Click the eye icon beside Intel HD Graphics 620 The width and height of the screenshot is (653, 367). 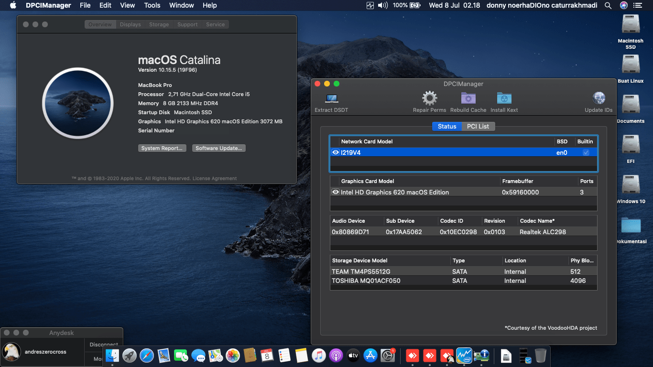click(x=336, y=192)
